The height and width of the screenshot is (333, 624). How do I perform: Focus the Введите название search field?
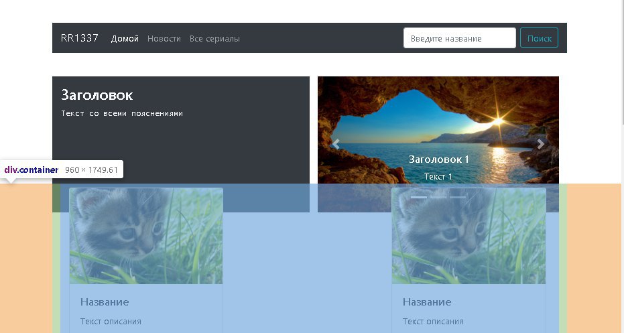460,38
